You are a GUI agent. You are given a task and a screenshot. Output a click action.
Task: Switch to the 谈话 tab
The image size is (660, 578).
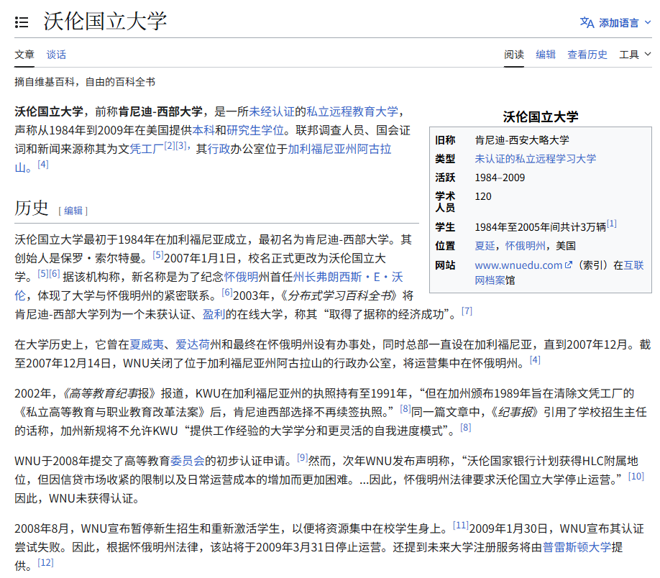[x=56, y=55]
